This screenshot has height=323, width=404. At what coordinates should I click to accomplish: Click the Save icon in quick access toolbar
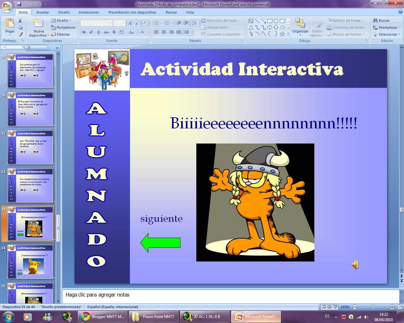click(19, 4)
